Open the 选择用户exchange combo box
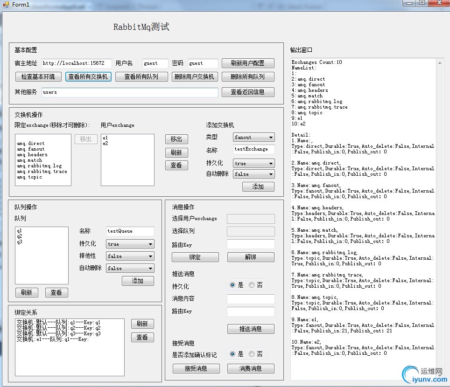The height and width of the screenshot is (387, 450). [251, 219]
